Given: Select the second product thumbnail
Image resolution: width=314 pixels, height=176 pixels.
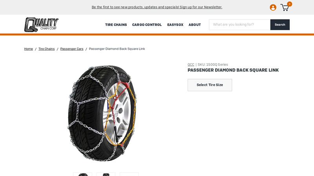Looking at the screenshot, I should (106, 174).
